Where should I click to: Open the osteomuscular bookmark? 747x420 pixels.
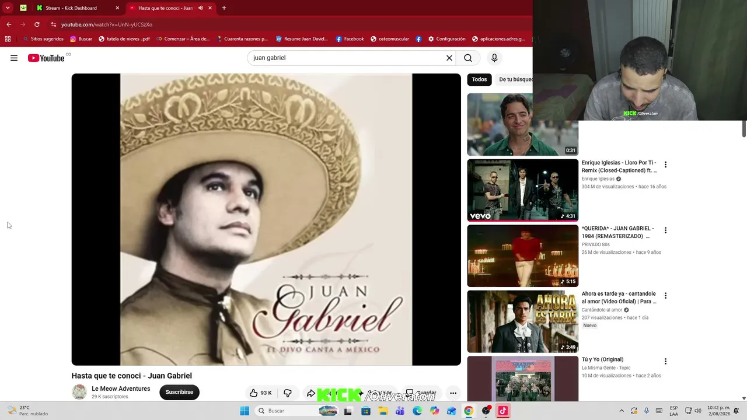390,39
